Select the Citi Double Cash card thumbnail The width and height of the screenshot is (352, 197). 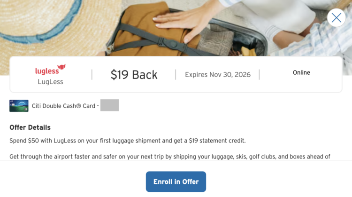[19, 106]
